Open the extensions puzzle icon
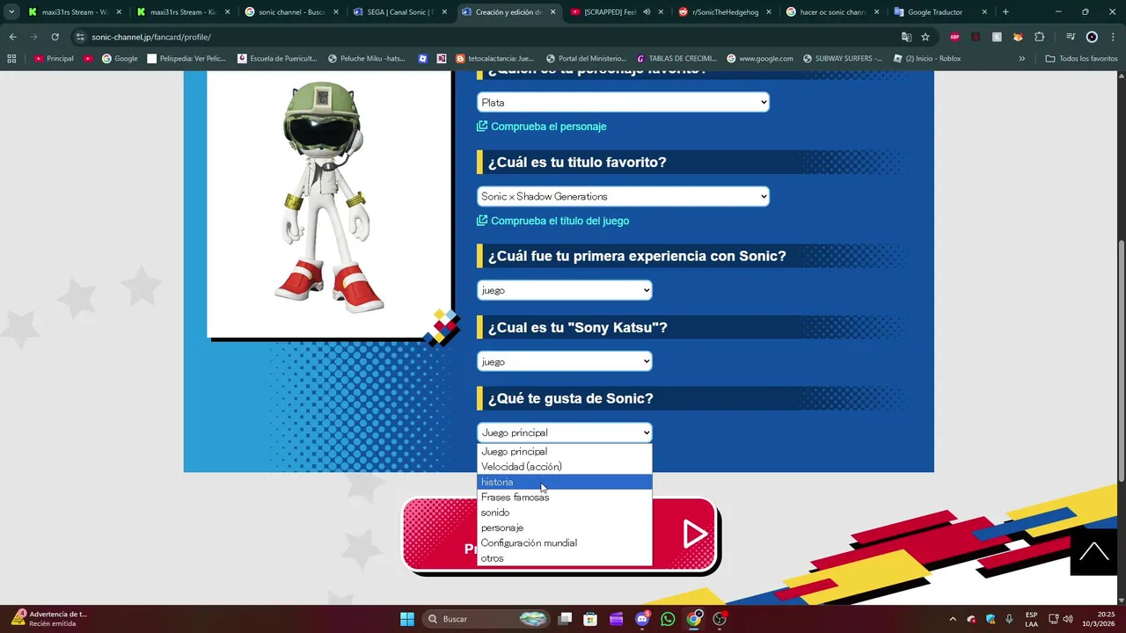The width and height of the screenshot is (1126, 633). tap(1040, 37)
